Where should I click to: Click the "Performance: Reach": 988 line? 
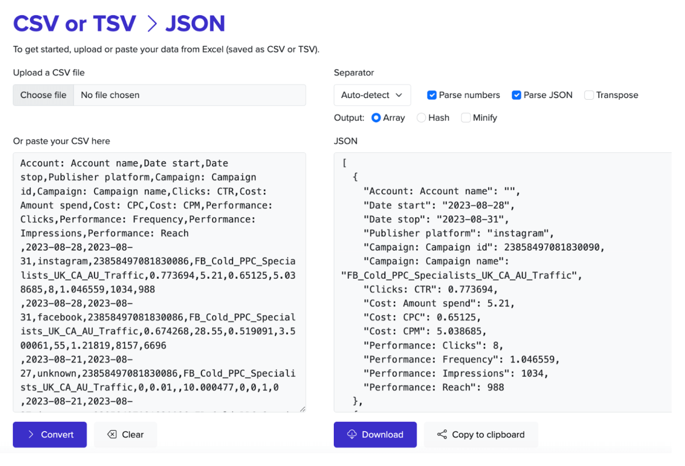(x=434, y=387)
